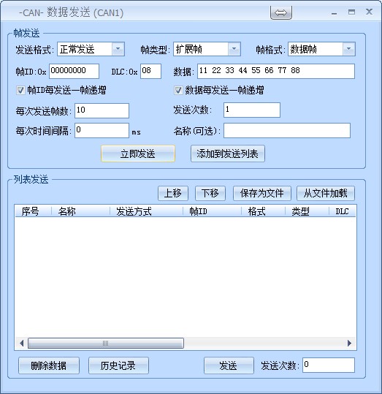Click the 下移 button
The image size is (382, 394).
tap(210, 193)
